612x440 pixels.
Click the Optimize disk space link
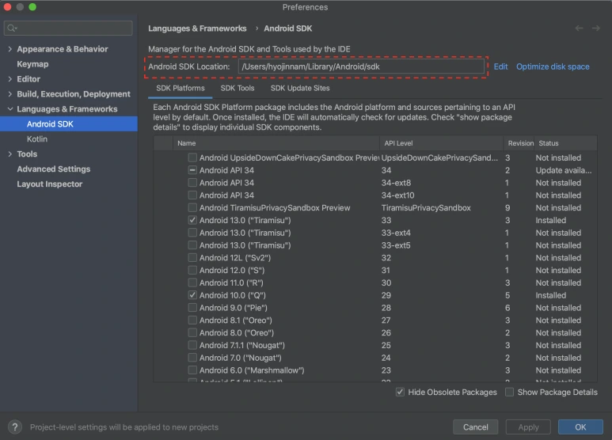pos(553,66)
